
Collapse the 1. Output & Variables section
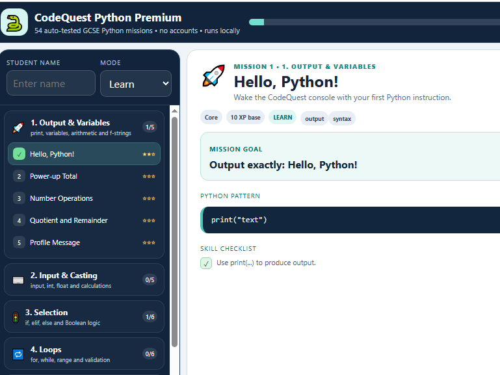(84, 127)
